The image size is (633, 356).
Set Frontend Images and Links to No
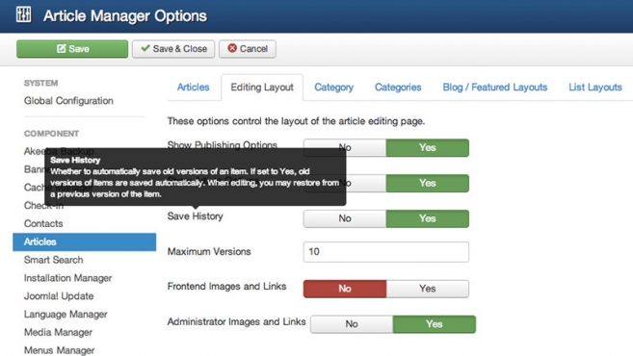(345, 289)
